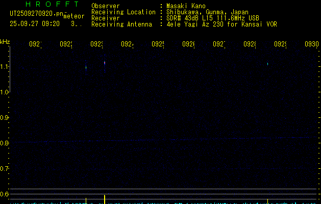Select observer name Masaki Kano
Viewport: 321px width, 204px height.
(x=186, y=6)
